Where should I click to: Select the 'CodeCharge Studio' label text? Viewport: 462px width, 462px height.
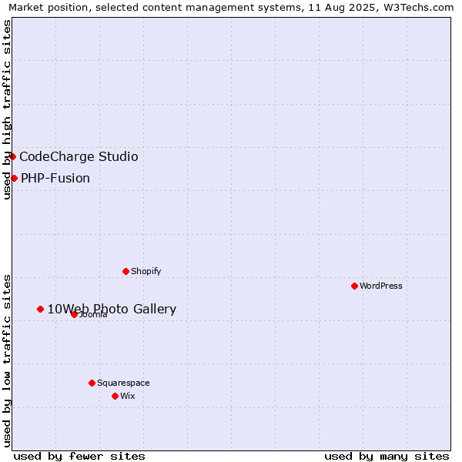coord(79,157)
